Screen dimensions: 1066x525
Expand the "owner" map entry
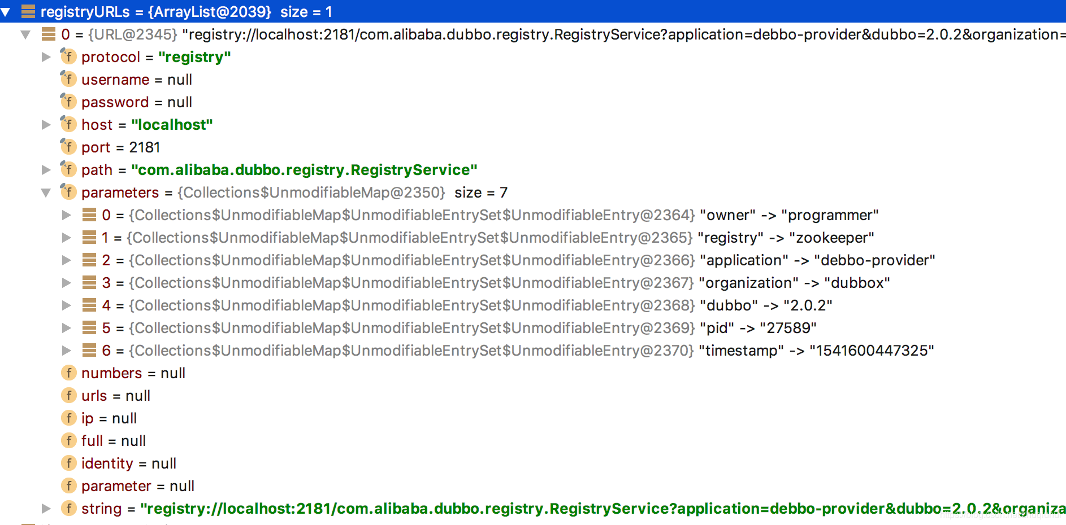point(67,215)
